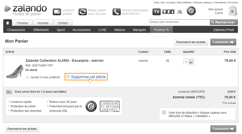This screenshot has width=242, height=134.
Task: Go to Zalando Privé
Action: click(x=224, y=30)
